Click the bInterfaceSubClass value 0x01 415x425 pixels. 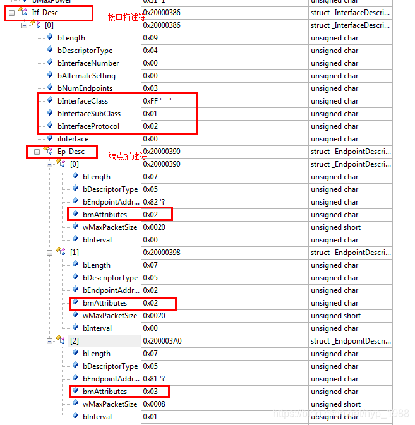click(150, 114)
